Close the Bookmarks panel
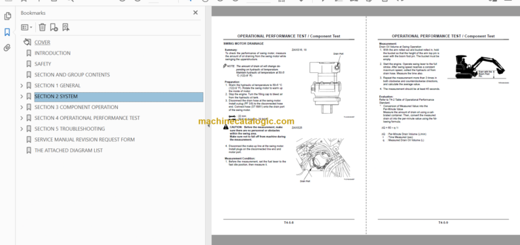 pos(195,13)
